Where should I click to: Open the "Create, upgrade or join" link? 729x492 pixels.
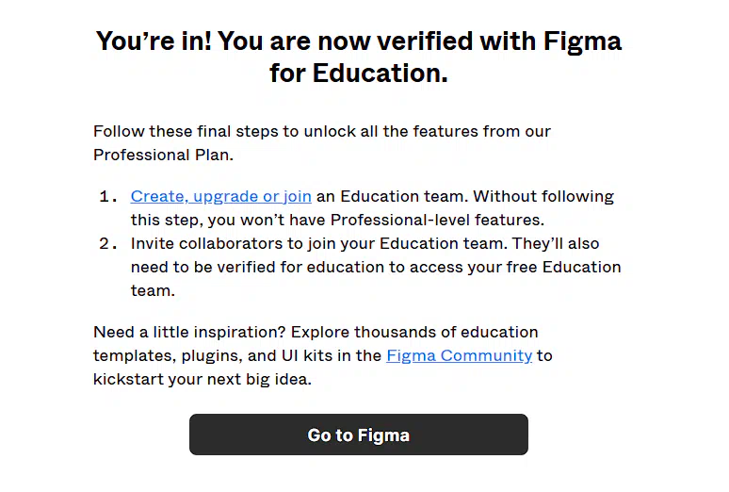(220, 197)
